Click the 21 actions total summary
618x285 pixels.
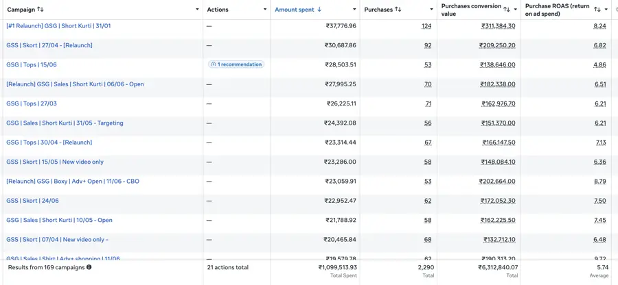[228, 267]
